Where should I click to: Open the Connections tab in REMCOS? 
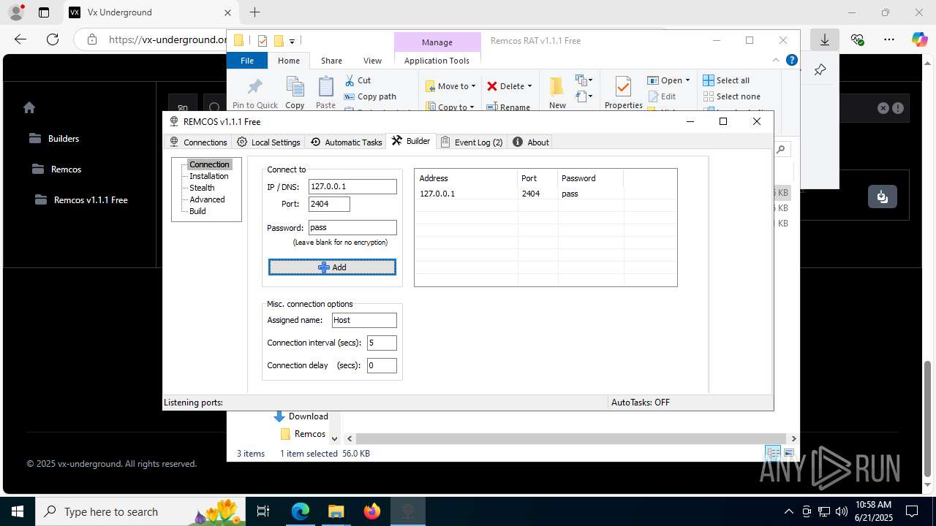pyautogui.click(x=198, y=142)
